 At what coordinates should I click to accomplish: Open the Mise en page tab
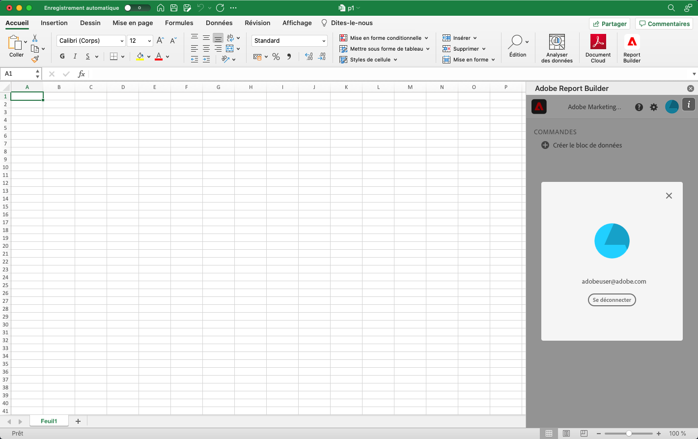click(x=133, y=23)
